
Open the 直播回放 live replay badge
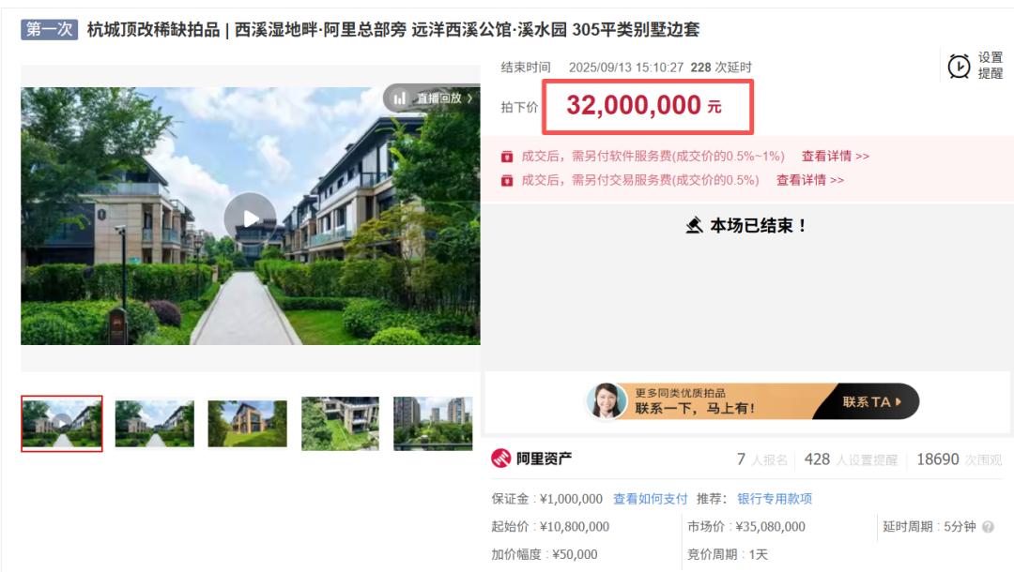(433, 98)
